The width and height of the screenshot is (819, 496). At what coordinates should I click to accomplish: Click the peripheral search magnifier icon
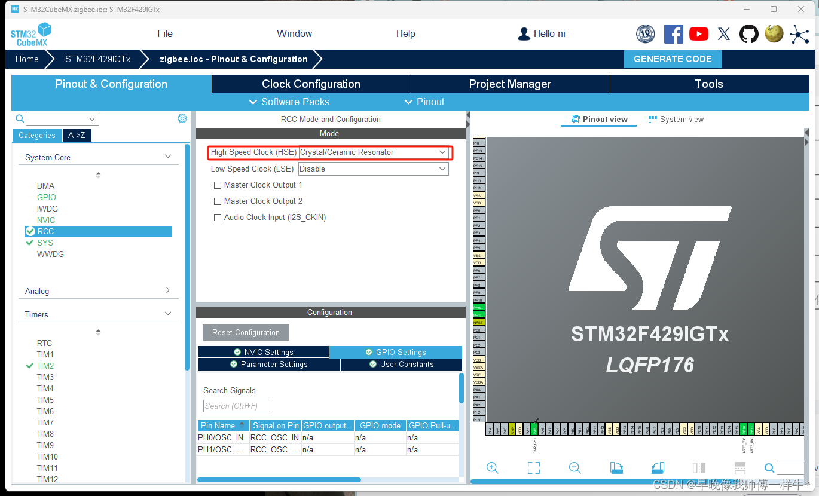pos(20,118)
